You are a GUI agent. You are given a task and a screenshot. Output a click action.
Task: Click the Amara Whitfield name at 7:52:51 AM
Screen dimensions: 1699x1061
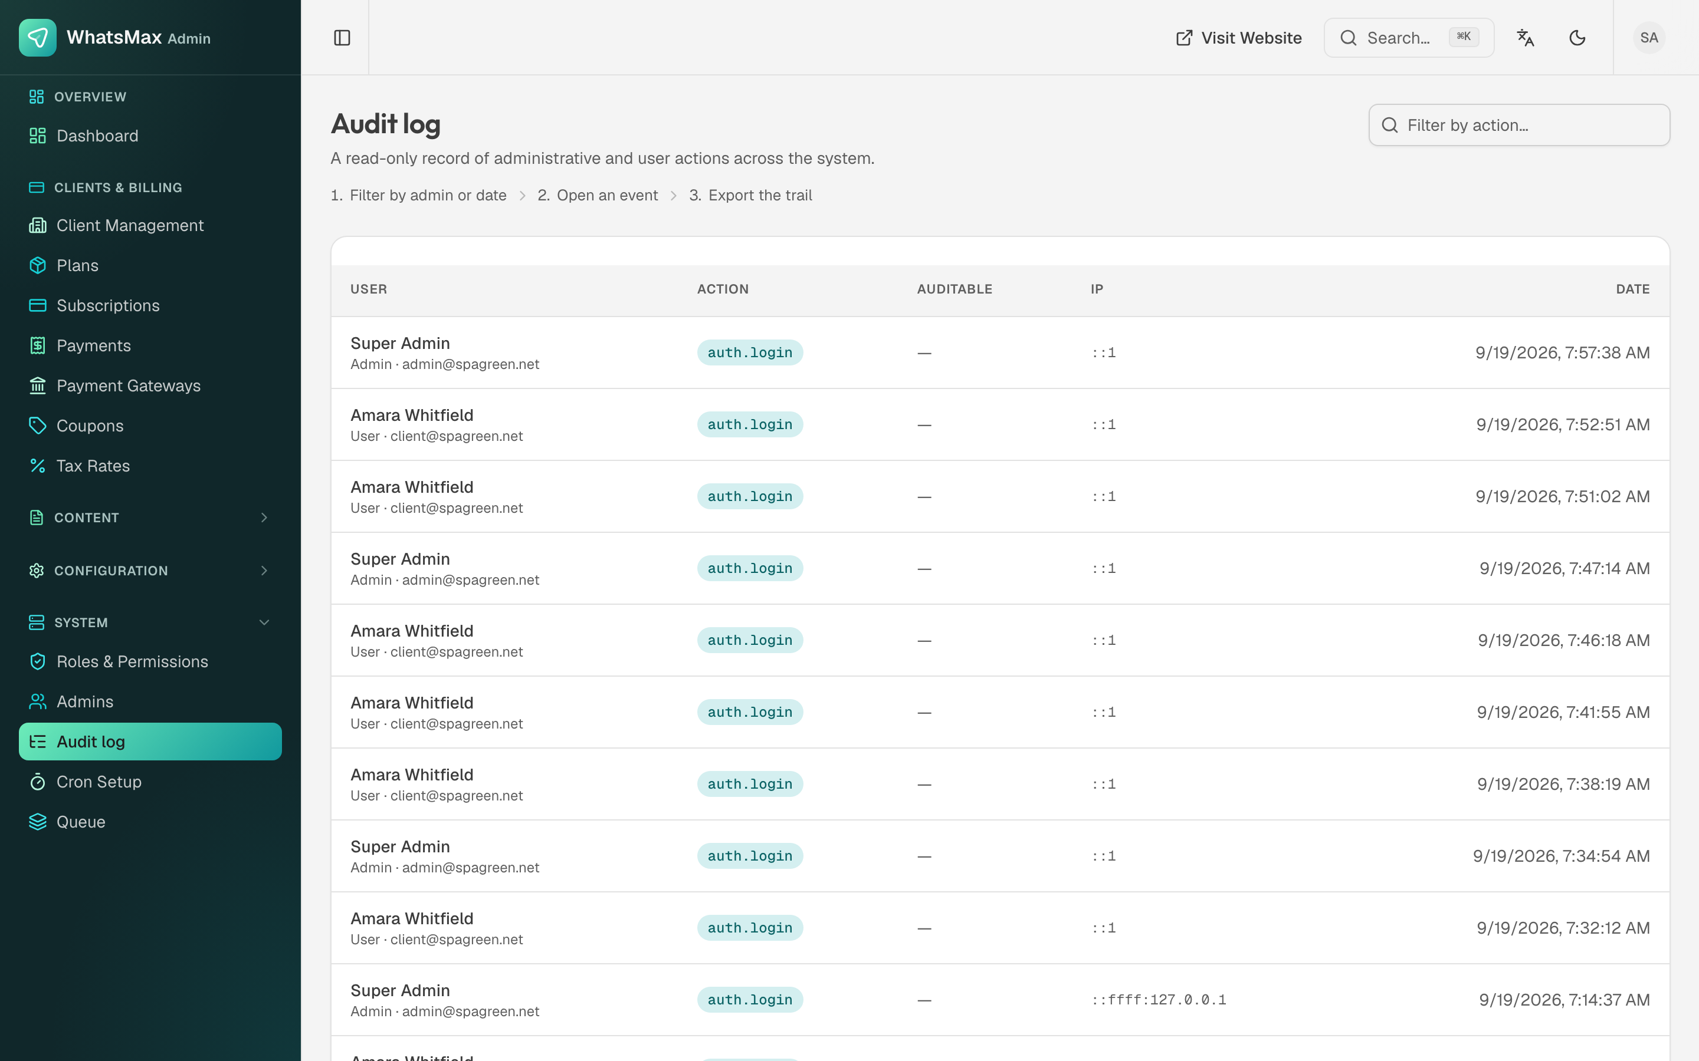click(x=412, y=415)
